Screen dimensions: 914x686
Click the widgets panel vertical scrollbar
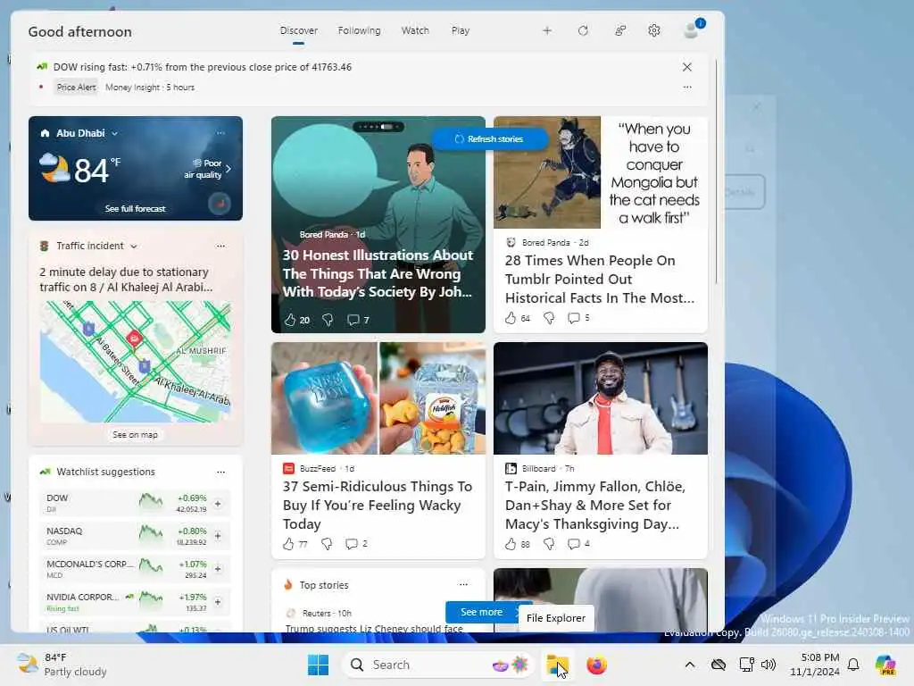click(717, 172)
